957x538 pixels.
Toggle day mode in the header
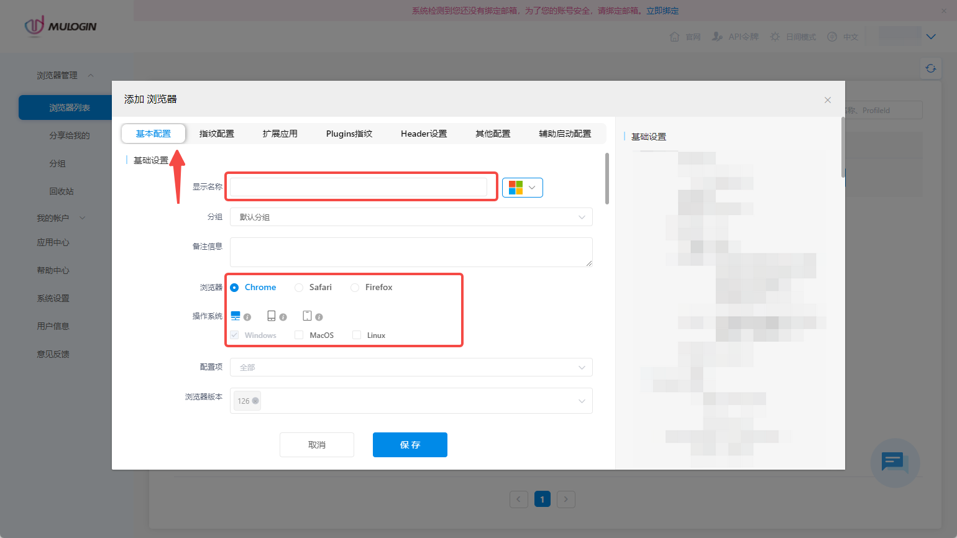point(793,37)
